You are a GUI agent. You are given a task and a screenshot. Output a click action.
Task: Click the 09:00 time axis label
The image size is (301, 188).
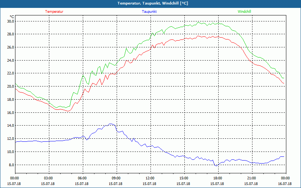116,178
